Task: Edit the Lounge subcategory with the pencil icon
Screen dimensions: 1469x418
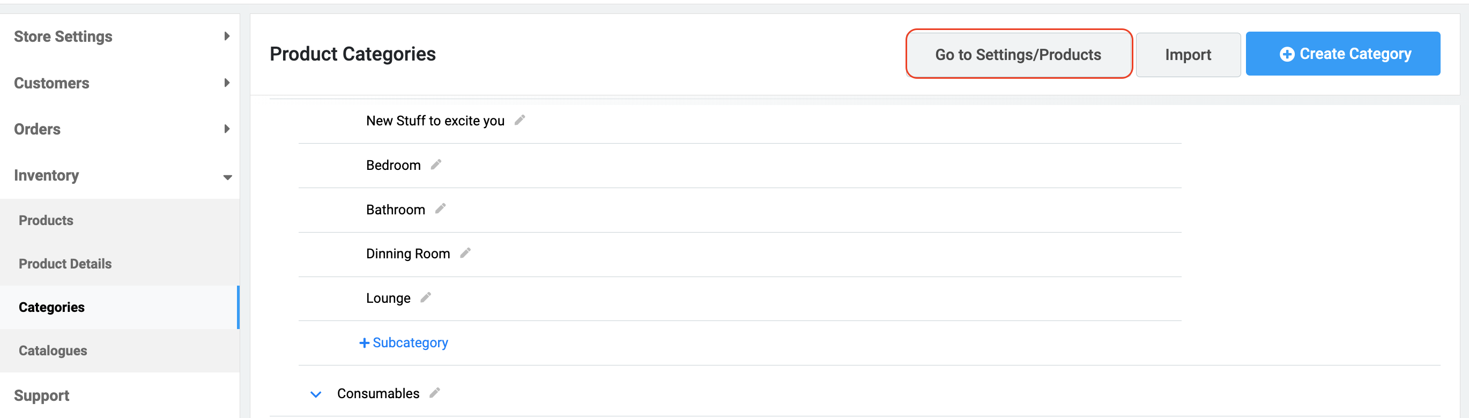Action: pyautogui.click(x=425, y=297)
